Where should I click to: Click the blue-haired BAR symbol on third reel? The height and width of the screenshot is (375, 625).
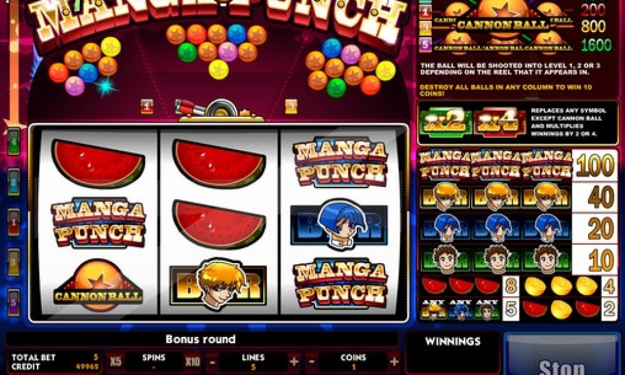(339, 224)
